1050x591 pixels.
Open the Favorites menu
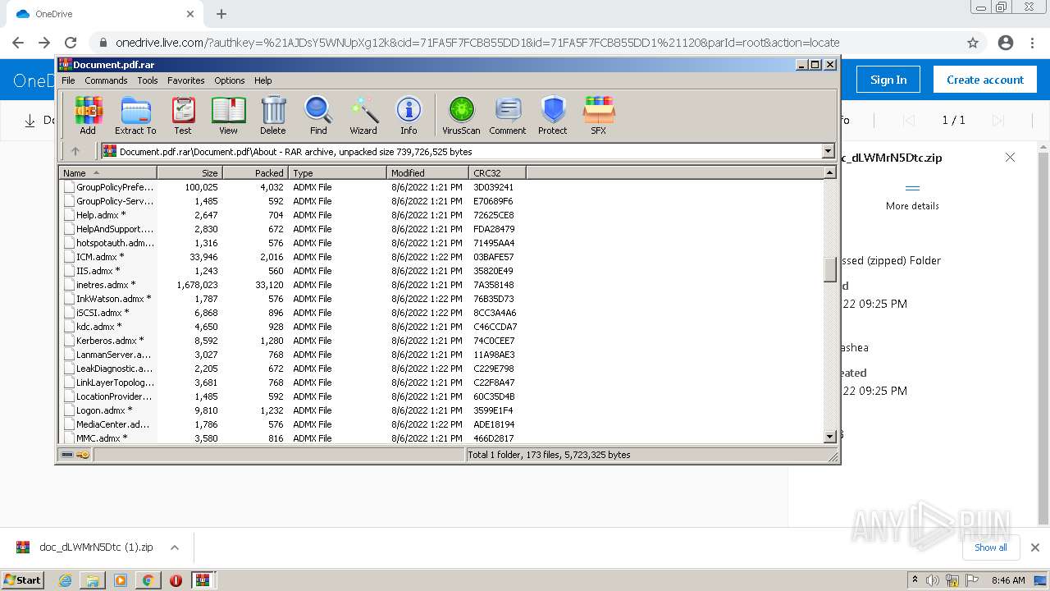point(186,80)
